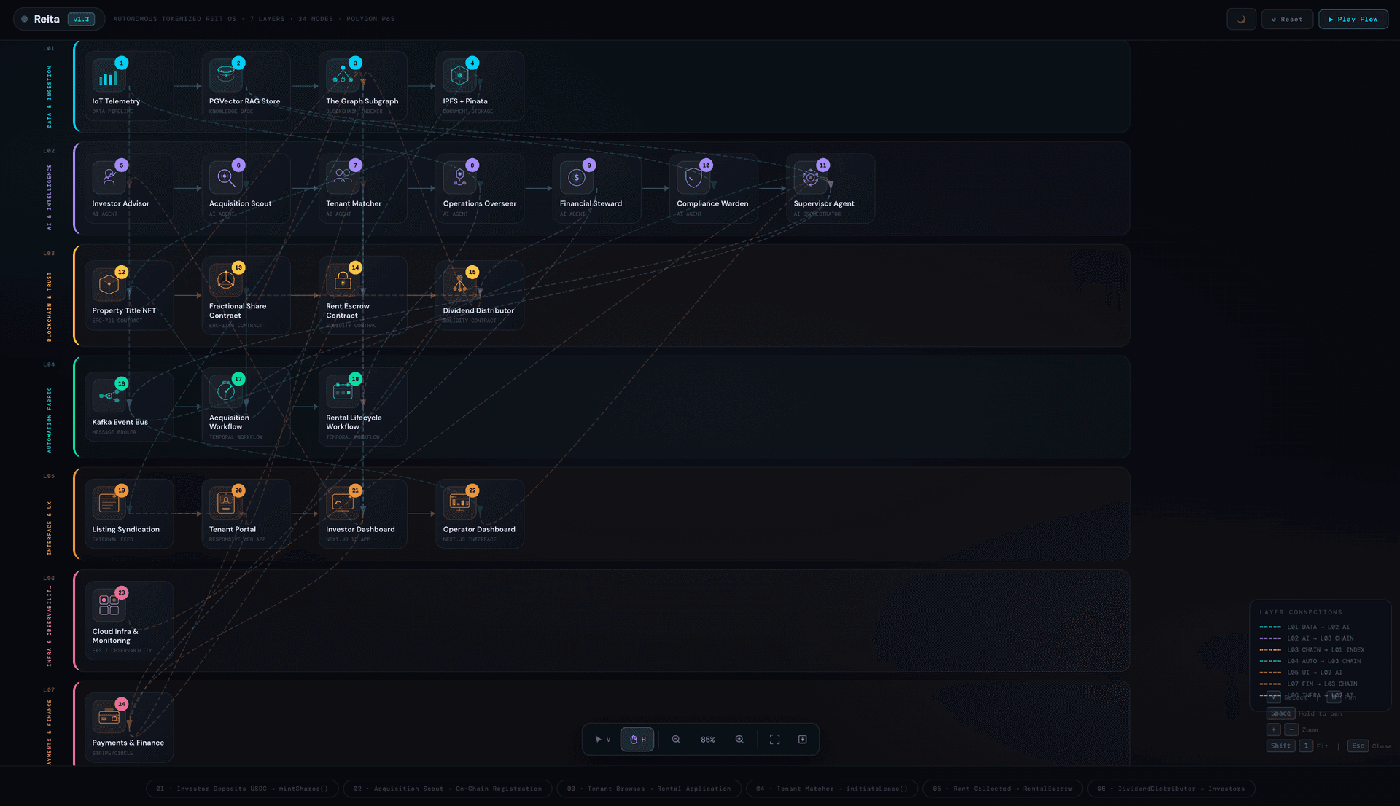Image resolution: width=1400 pixels, height=806 pixels.
Task: Click the plus button right of fullscreen icon
Action: point(802,739)
